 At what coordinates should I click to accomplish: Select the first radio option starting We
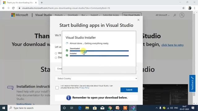(x=56, y=53)
